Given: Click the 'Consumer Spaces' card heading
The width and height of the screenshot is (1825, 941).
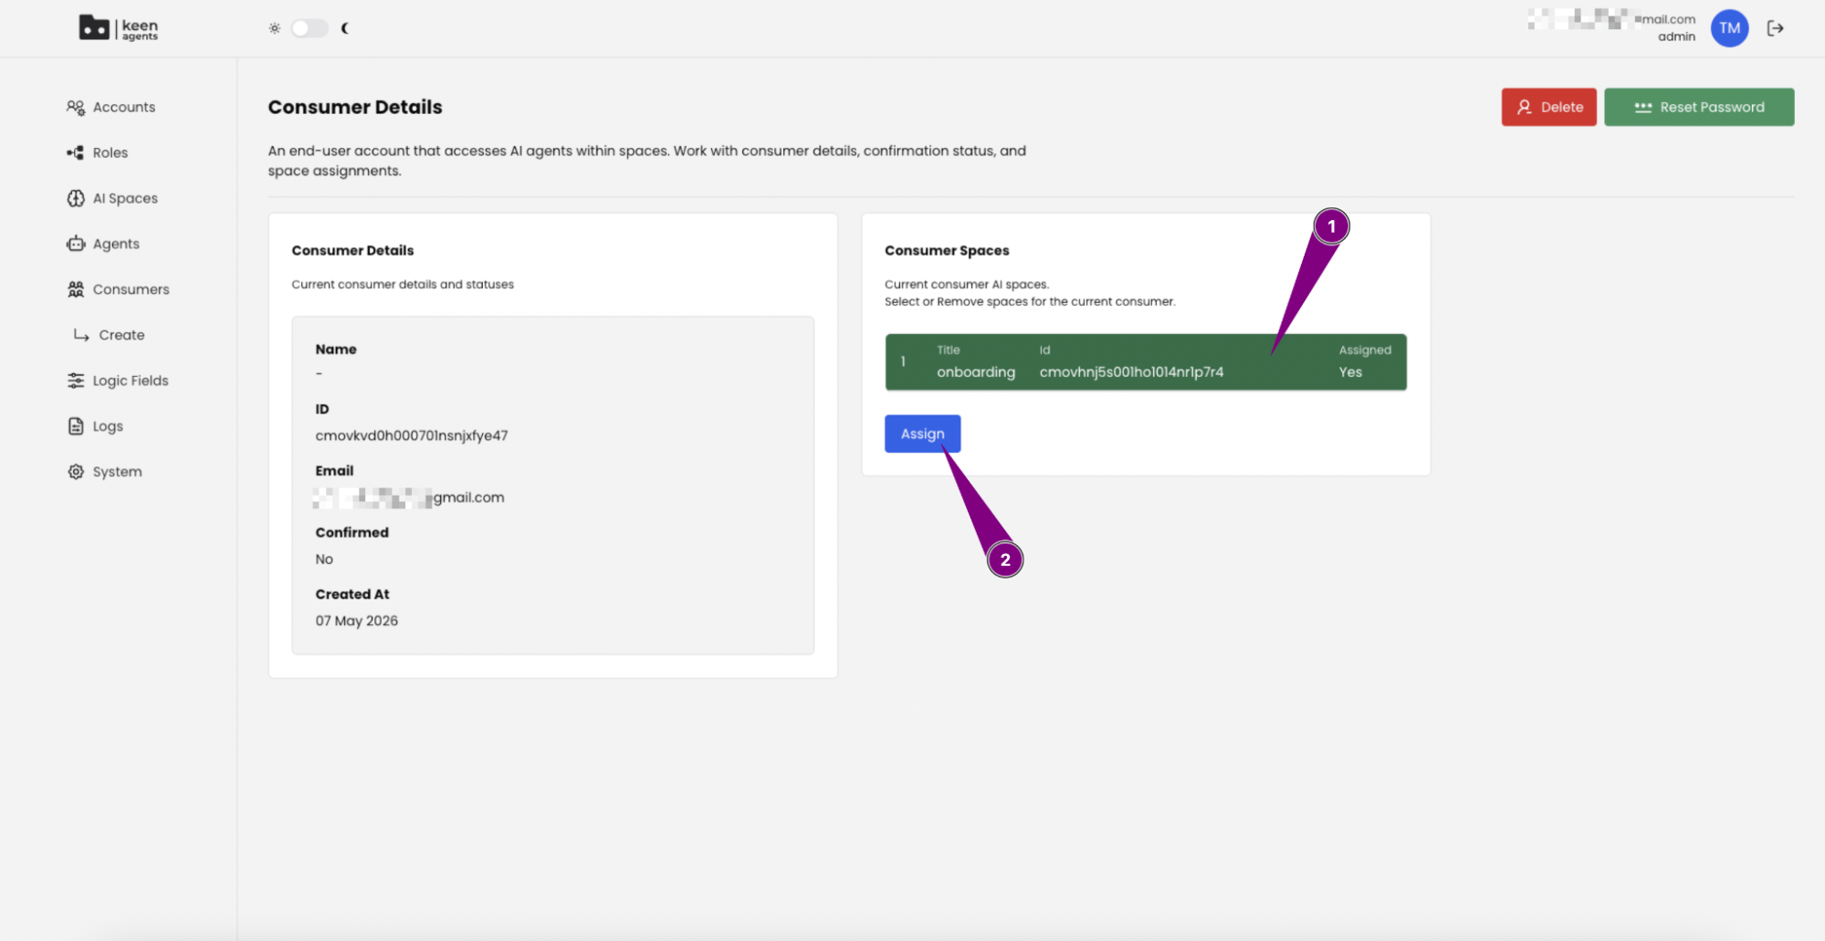Looking at the screenshot, I should (x=947, y=250).
